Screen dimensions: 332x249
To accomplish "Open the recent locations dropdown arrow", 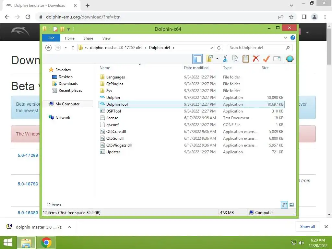I will coord(65,48).
